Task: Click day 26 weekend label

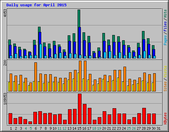Action: tap(134, 128)
